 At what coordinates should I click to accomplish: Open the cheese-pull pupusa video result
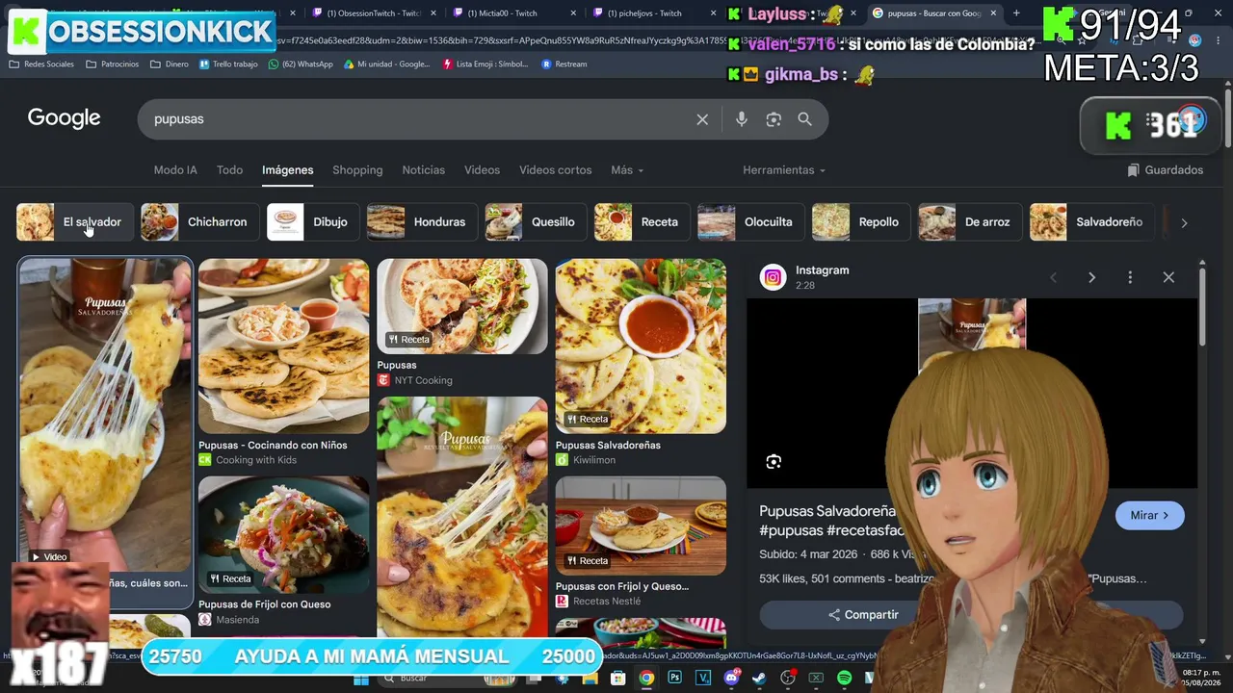[x=105, y=414]
